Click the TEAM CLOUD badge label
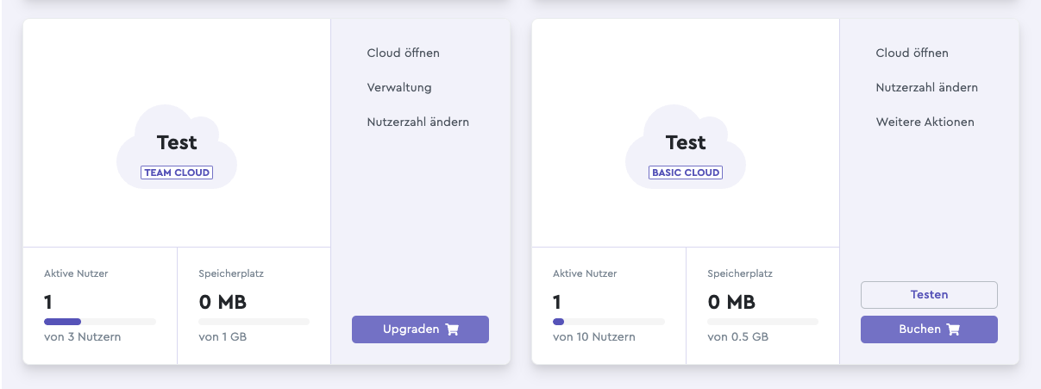1041x389 pixels. pyautogui.click(x=177, y=173)
